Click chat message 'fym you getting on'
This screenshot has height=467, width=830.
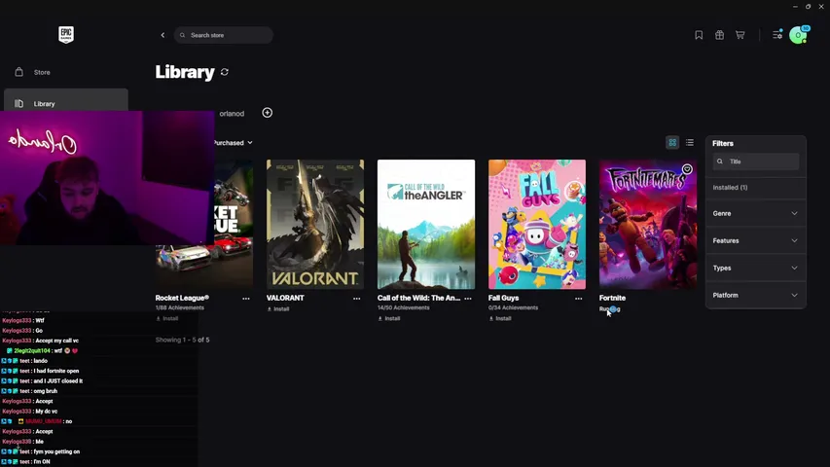[56, 451]
